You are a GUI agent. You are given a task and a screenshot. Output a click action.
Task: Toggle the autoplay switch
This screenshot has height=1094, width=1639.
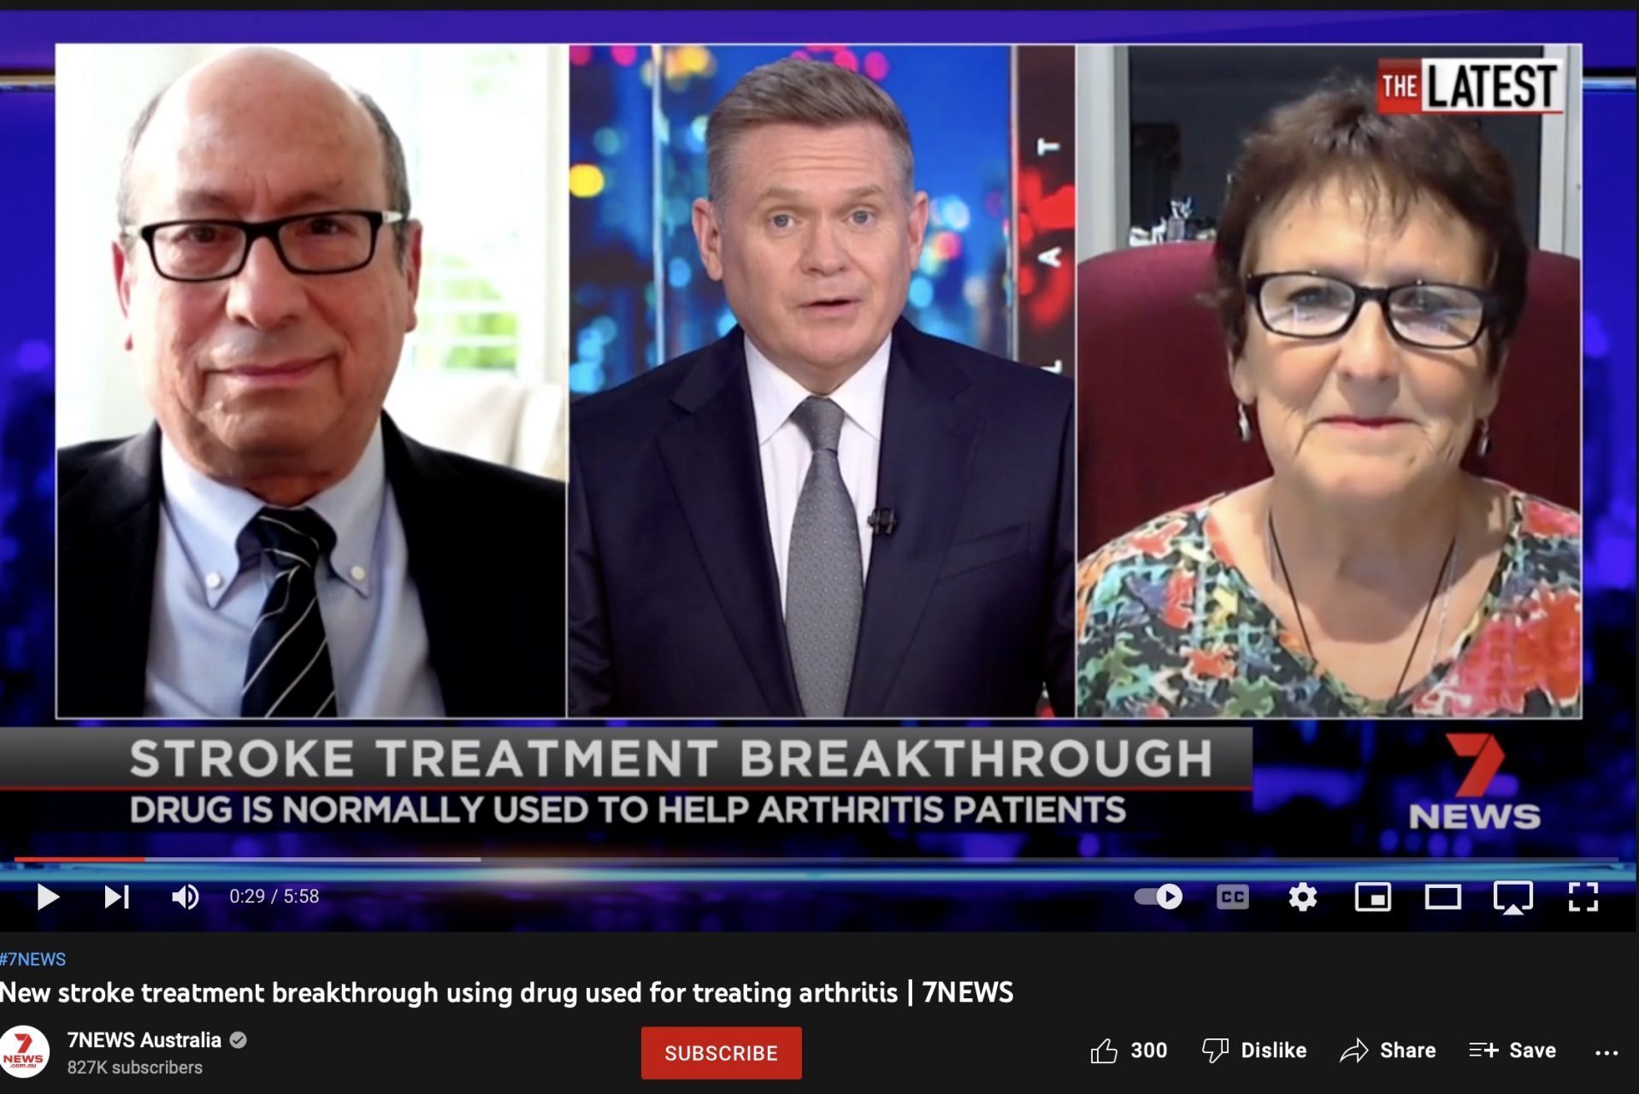pyautogui.click(x=1159, y=897)
